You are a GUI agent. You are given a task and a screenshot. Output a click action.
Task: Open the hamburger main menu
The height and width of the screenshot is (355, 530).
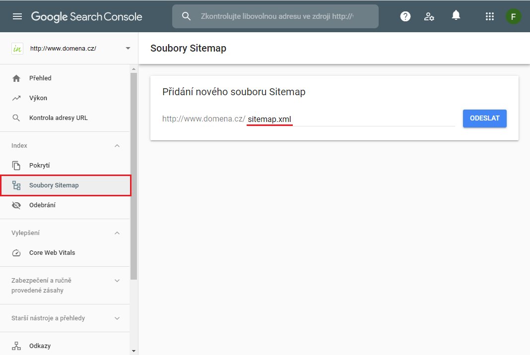pyautogui.click(x=17, y=16)
